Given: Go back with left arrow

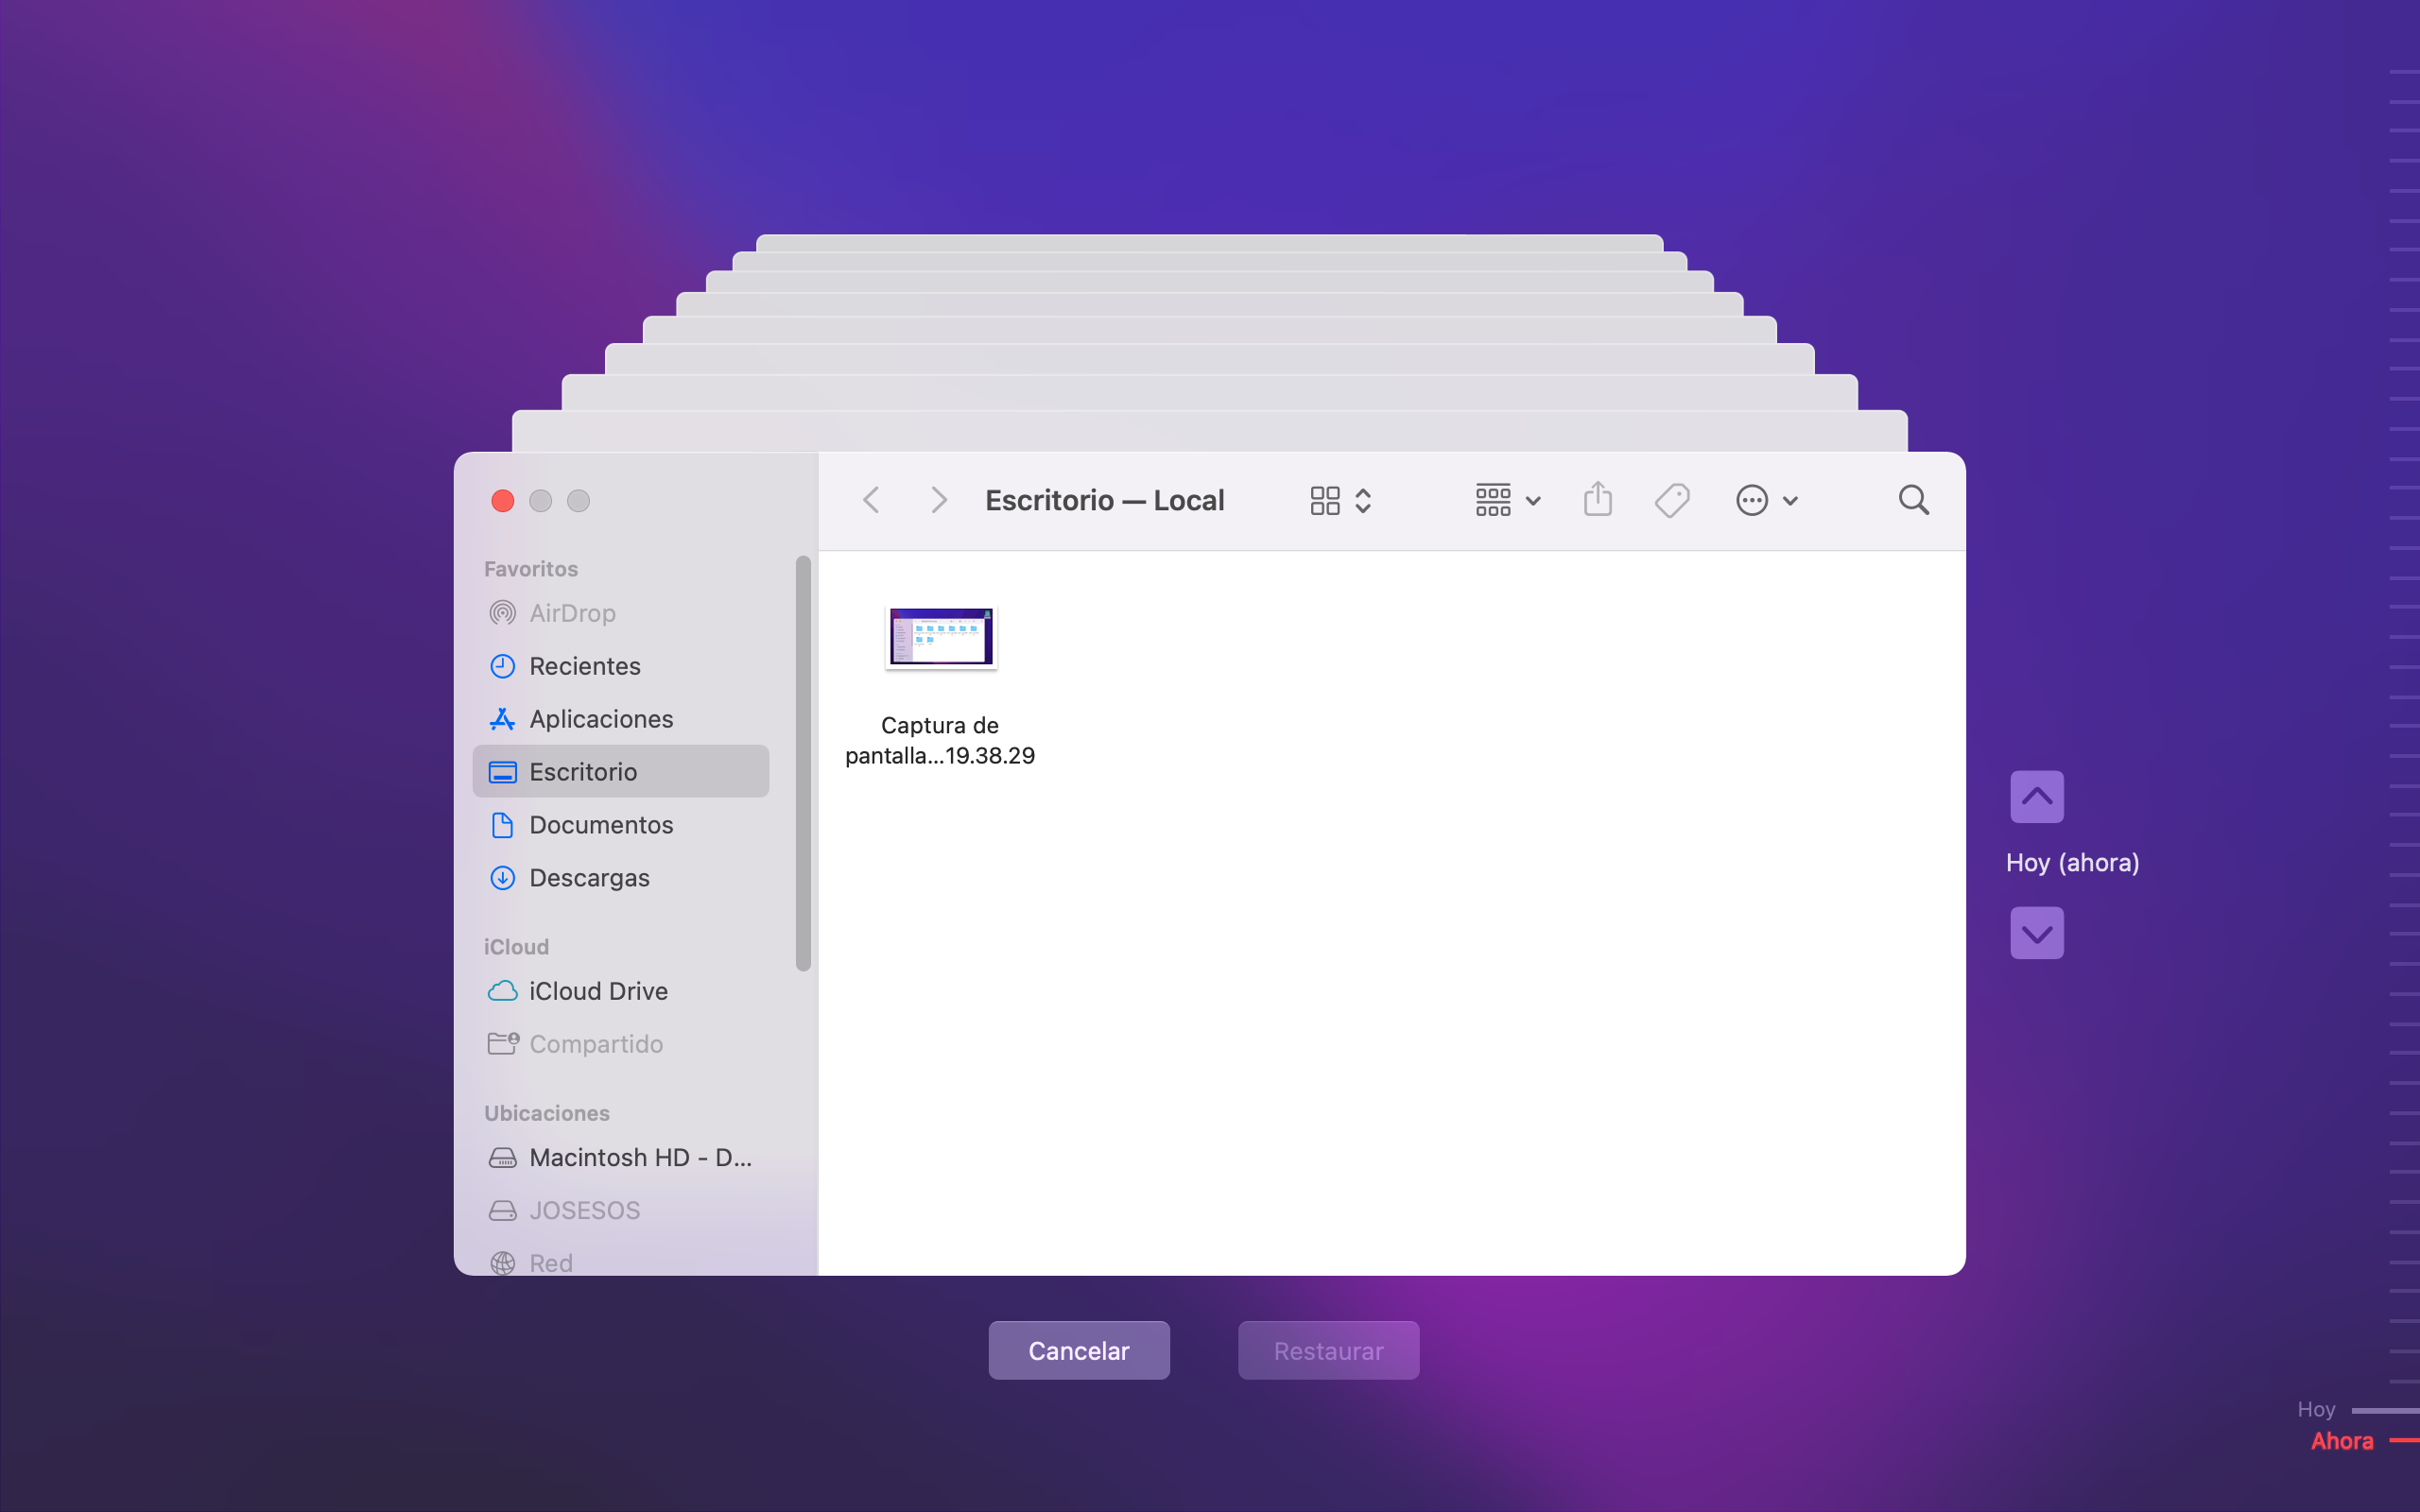Looking at the screenshot, I should tap(871, 500).
